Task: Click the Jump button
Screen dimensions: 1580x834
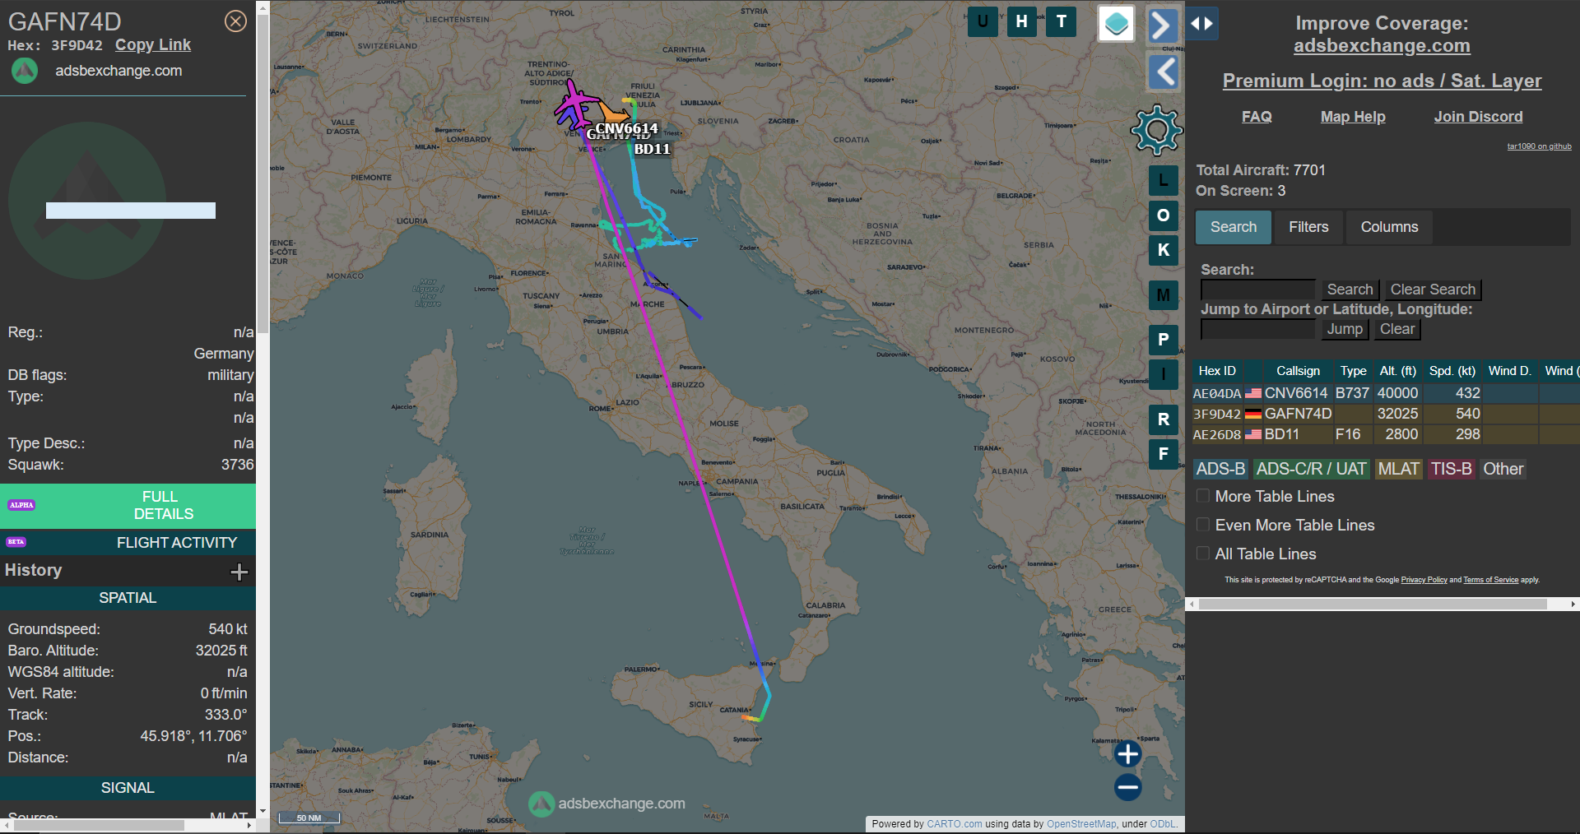Action: [x=1345, y=329]
